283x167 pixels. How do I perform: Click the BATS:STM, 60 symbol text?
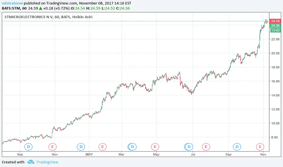coord(14,8)
